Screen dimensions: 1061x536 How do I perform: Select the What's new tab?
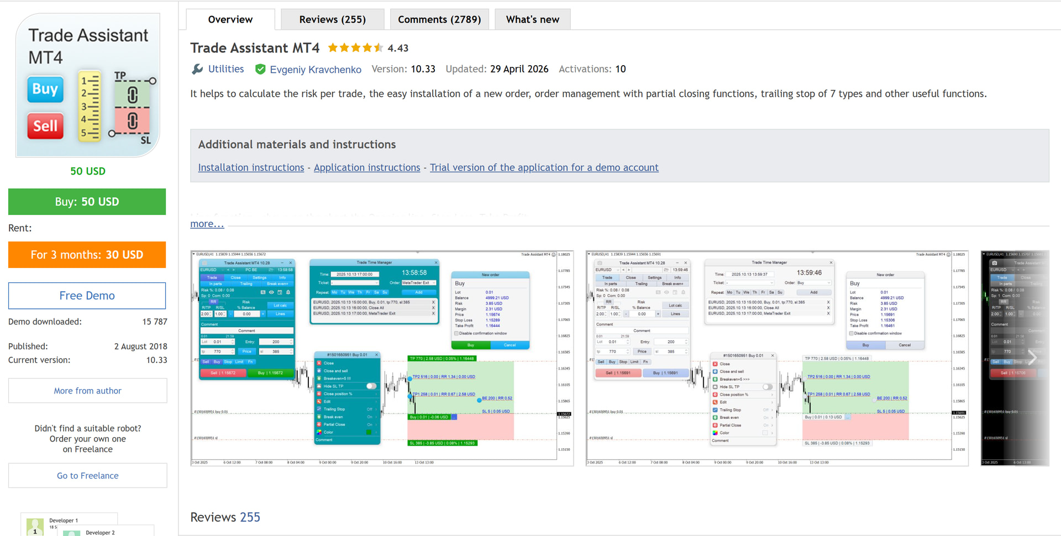533,19
